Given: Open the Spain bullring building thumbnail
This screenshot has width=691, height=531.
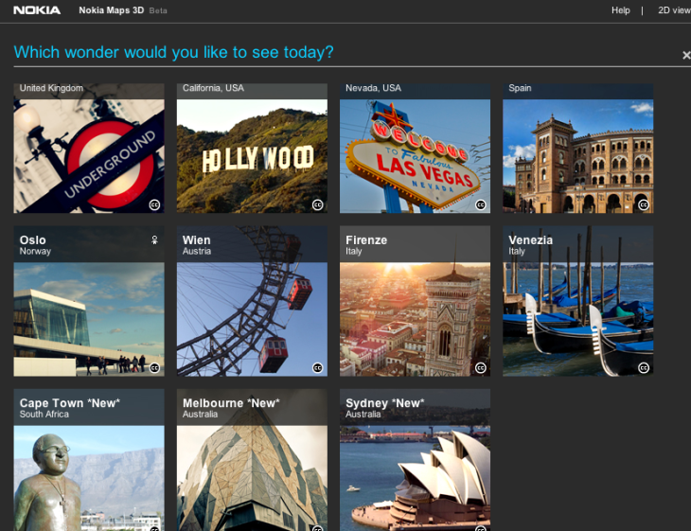Looking at the screenshot, I should point(578,148).
